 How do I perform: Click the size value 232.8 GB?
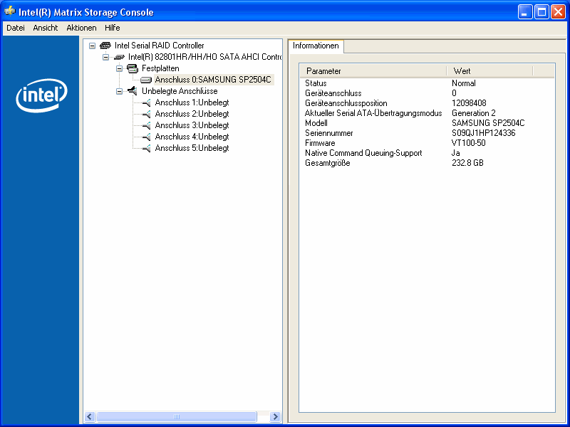click(467, 163)
